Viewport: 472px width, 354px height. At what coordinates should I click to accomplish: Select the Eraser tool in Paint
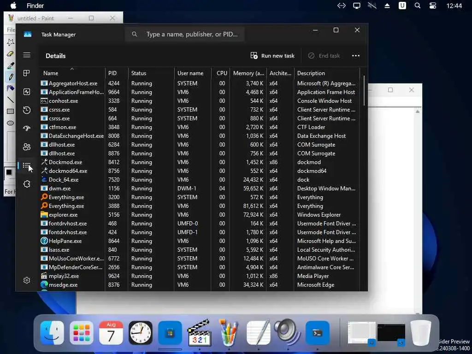coord(10,53)
